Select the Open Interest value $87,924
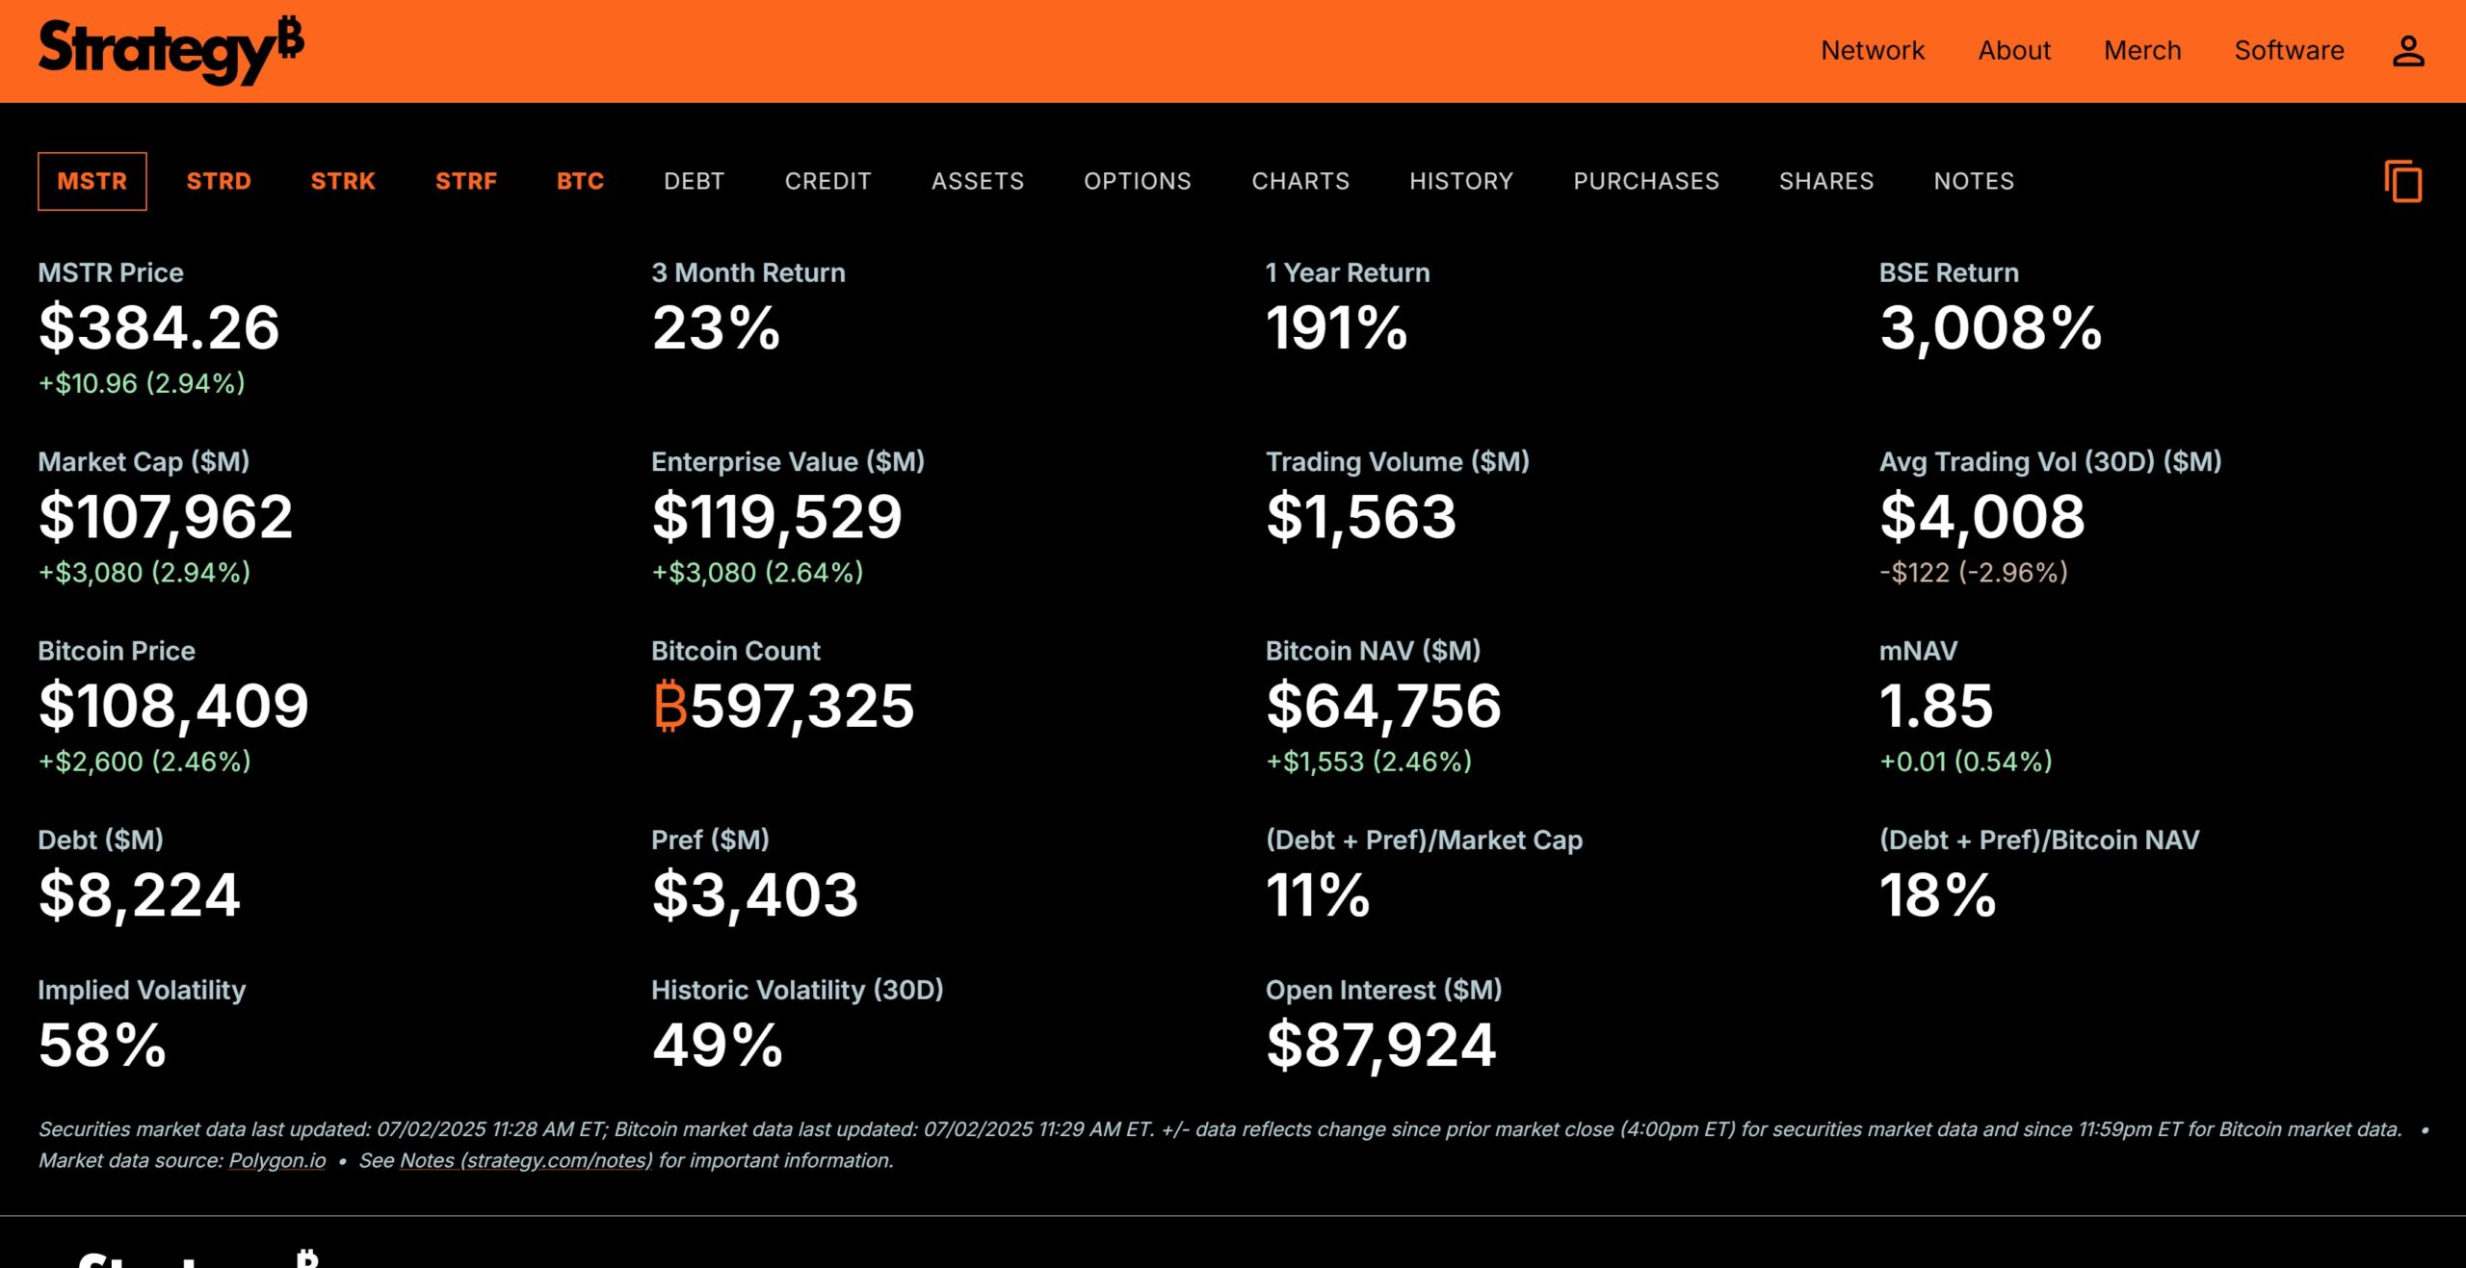2466x1268 pixels. pyautogui.click(x=1380, y=1046)
